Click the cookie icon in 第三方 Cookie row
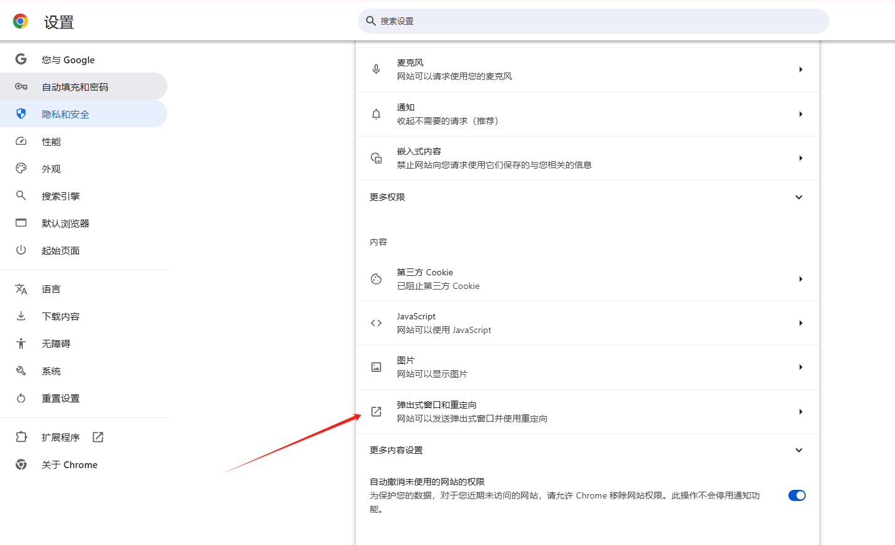The image size is (895, 545). point(376,279)
